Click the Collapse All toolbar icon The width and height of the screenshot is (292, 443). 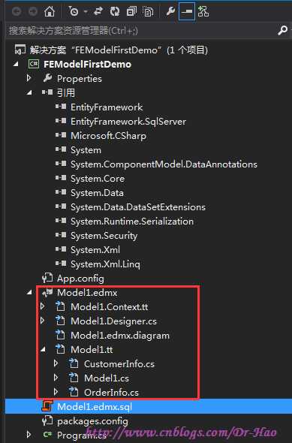click(x=131, y=11)
